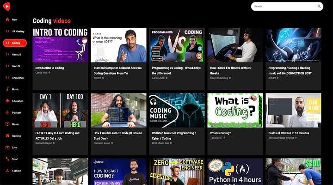Open Programming vs Coding video title
333x185 pixels.
click(x=176, y=70)
